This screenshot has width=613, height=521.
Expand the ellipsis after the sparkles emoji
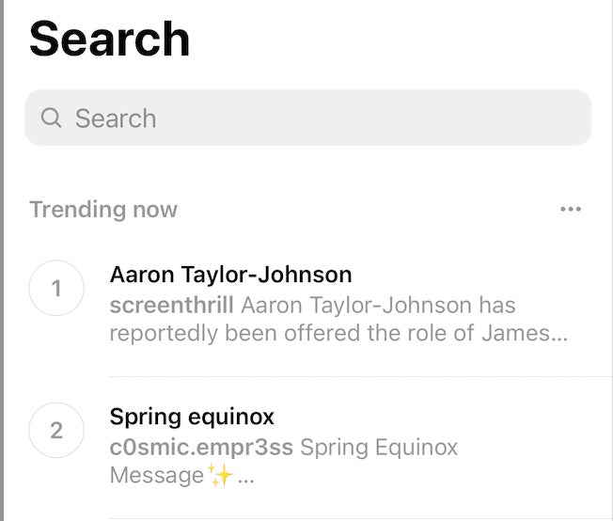[245, 478]
